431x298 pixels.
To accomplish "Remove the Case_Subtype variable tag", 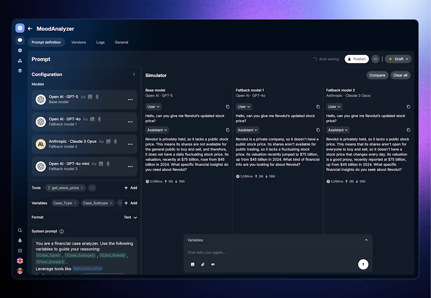I will tap(111, 203).
